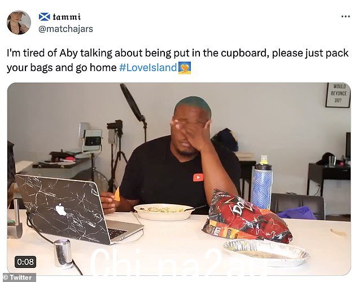Open the tammi display name link
This screenshot has width=358, height=282.
point(67,17)
